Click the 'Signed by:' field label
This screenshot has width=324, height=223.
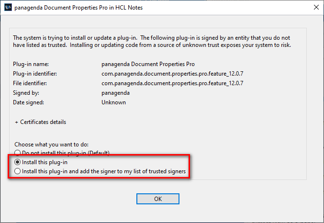pos(26,93)
